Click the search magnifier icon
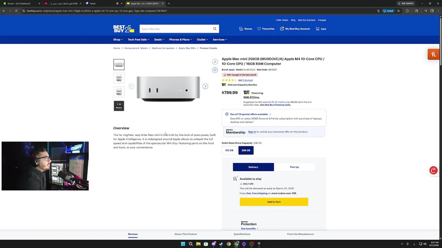The height and width of the screenshot is (248, 442). click(215, 29)
